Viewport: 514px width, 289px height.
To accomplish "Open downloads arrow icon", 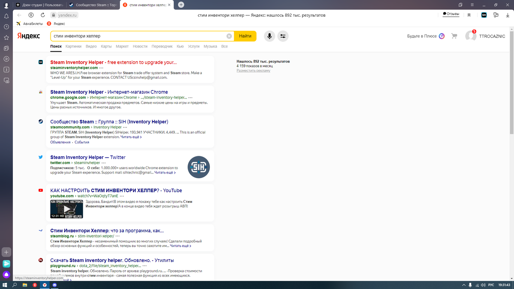I will [x=507, y=15].
